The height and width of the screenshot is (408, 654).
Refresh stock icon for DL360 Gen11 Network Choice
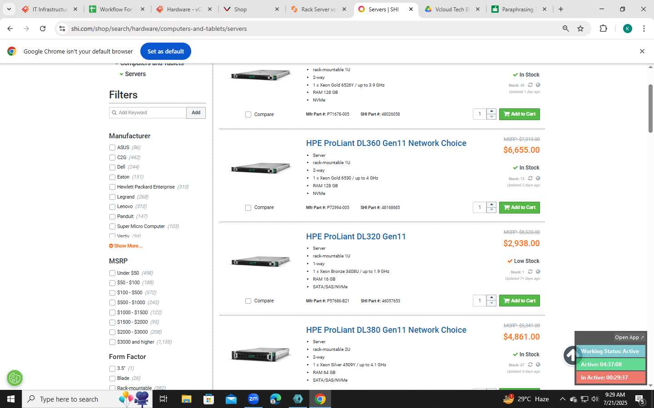530,178
